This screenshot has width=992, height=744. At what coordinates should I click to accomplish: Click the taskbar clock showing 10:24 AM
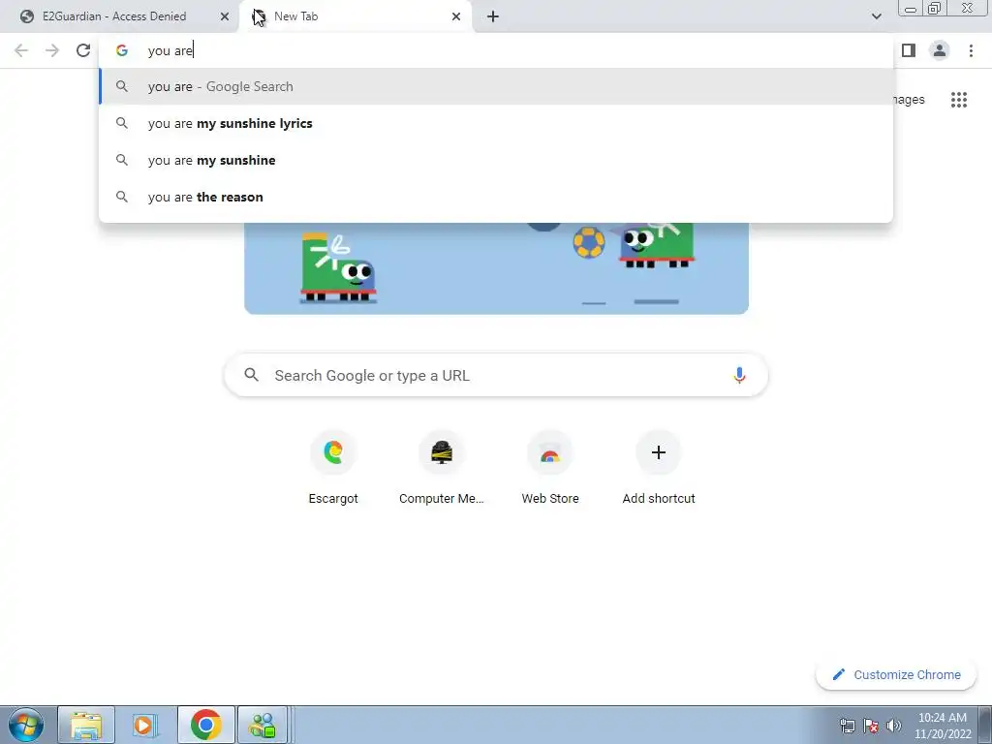(x=943, y=726)
